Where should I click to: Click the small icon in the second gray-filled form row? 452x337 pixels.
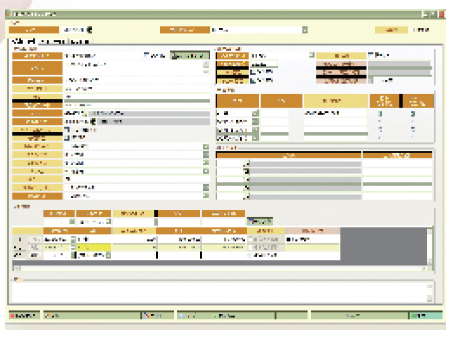(x=93, y=121)
